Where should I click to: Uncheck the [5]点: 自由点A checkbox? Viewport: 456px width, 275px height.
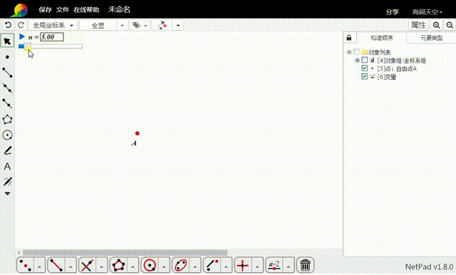[364, 68]
